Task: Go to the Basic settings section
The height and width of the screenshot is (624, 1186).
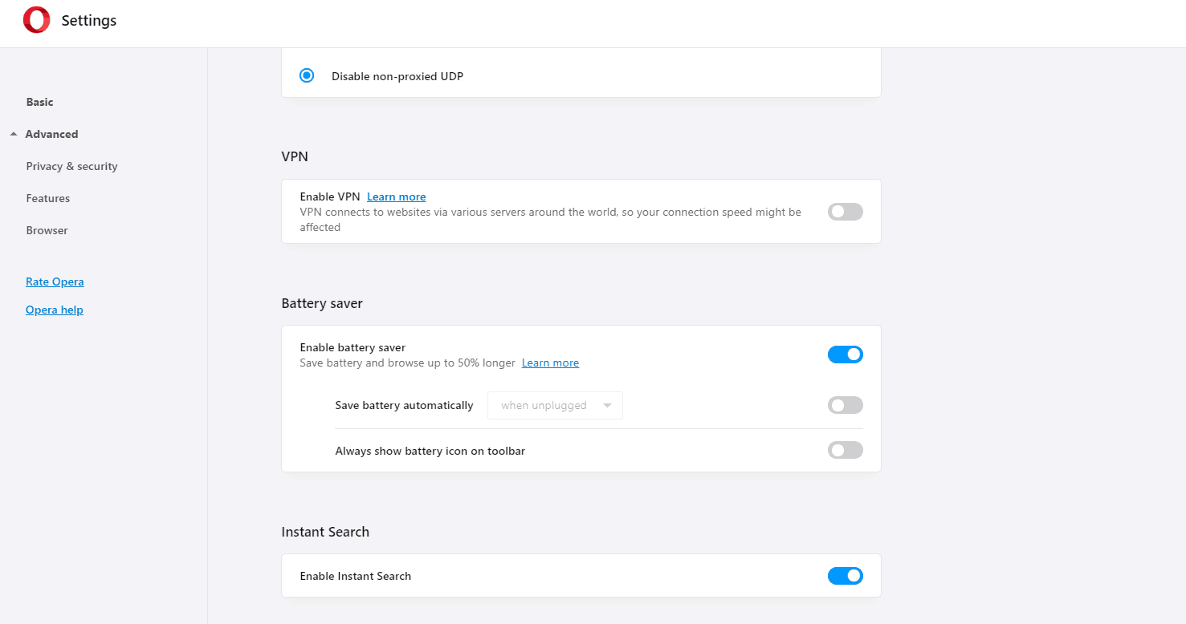Action: [x=39, y=102]
